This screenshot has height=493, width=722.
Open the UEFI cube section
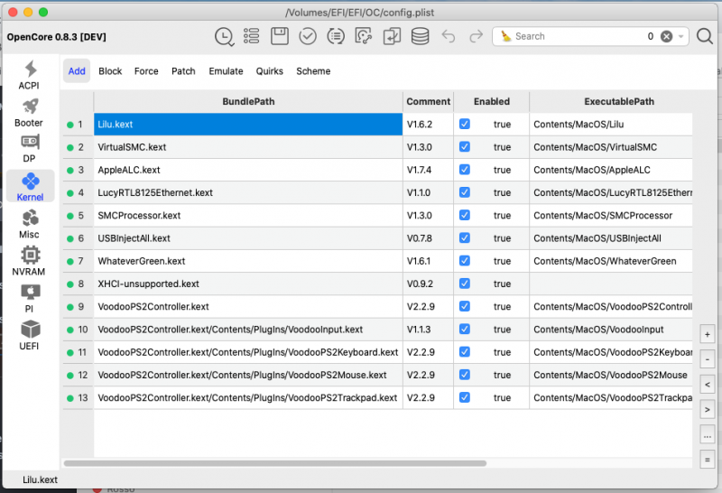(x=29, y=335)
